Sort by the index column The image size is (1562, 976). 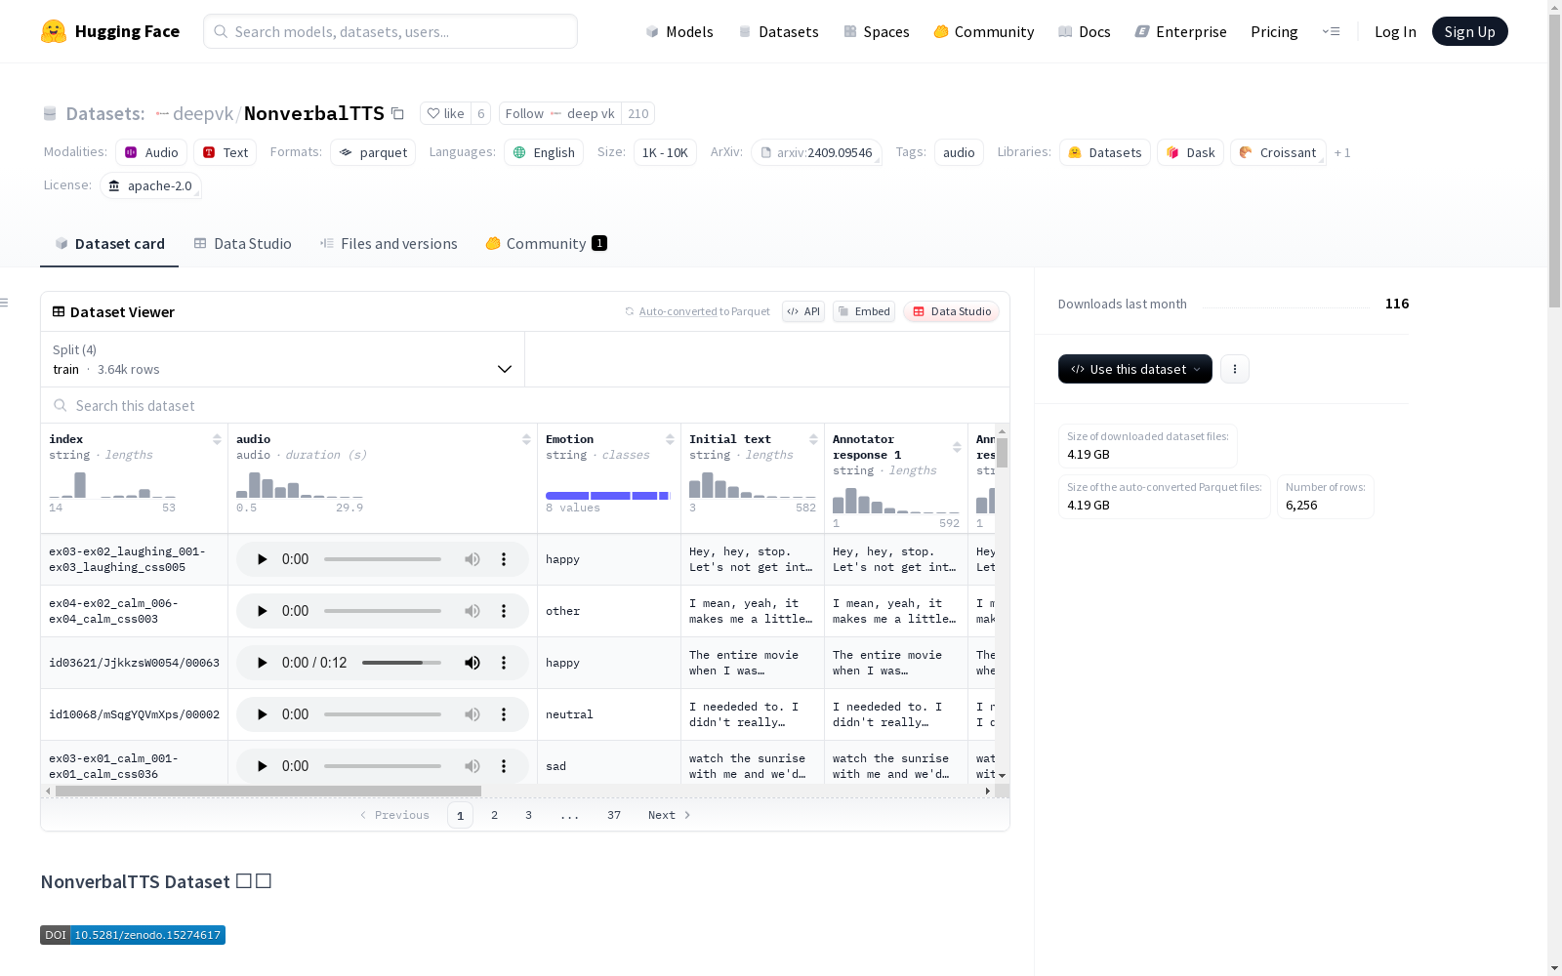[x=217, y=439]
